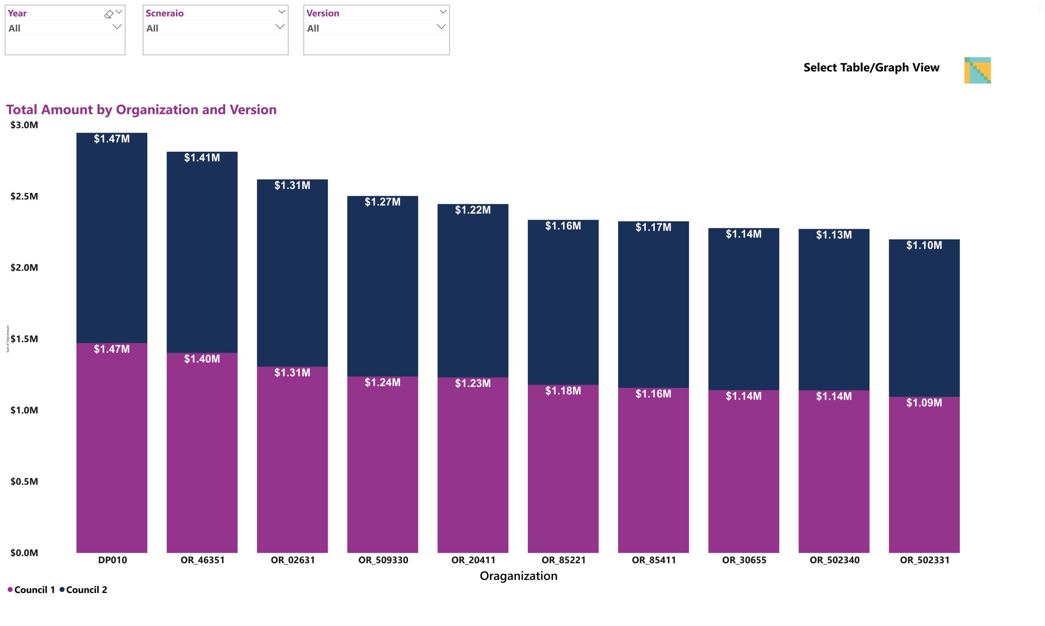Click the Select Table/Graph View label
This screenshot has width=1045, height=626.
[871, 67]
